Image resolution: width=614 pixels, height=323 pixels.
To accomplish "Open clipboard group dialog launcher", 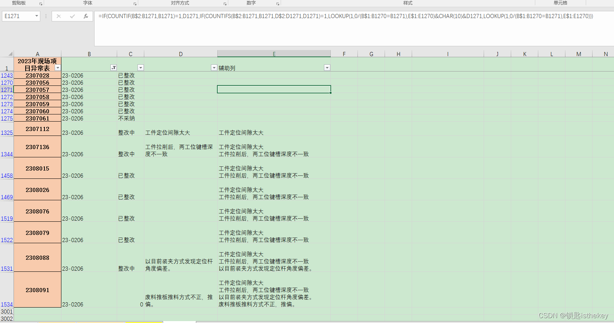I will pyautogui.click(x=41, y=4).
